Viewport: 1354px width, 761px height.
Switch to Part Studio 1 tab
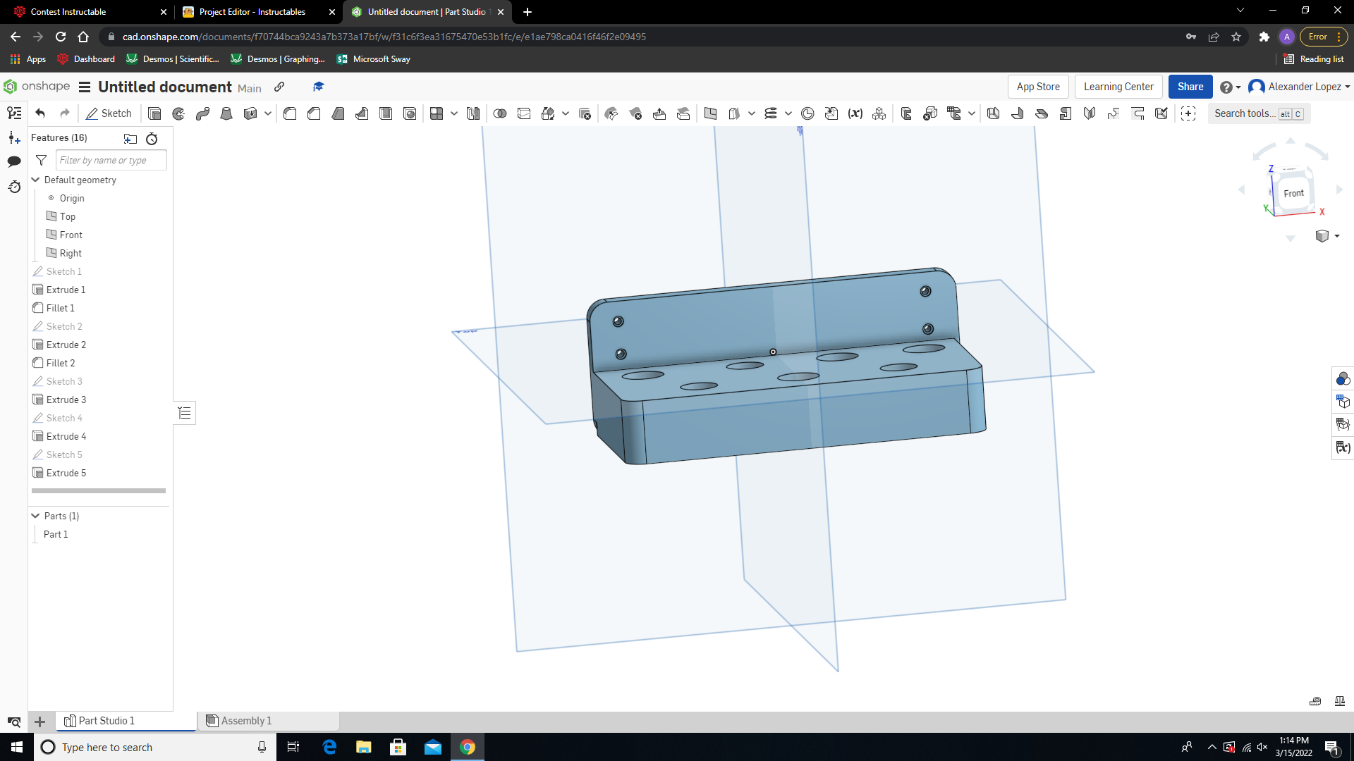pyautogui.click(x=106, y=720)
